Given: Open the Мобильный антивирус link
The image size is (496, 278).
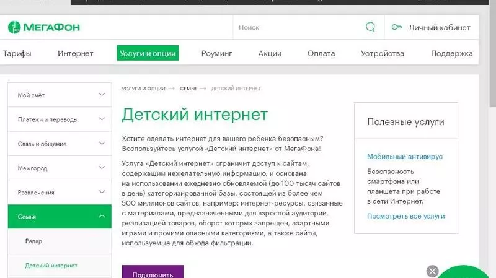Looking at the screenshot, I should click(x=404, y=157).
